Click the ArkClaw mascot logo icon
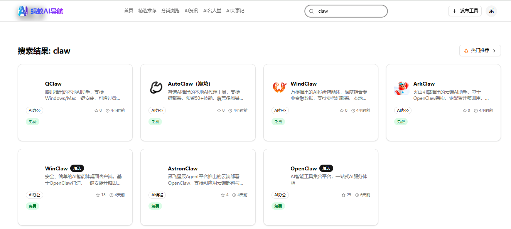This screenshot has height=229, width=511. pos(401,88)
